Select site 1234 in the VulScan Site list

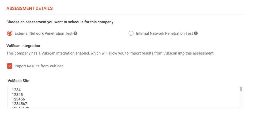pyautogui.click(x=16, y=90)
